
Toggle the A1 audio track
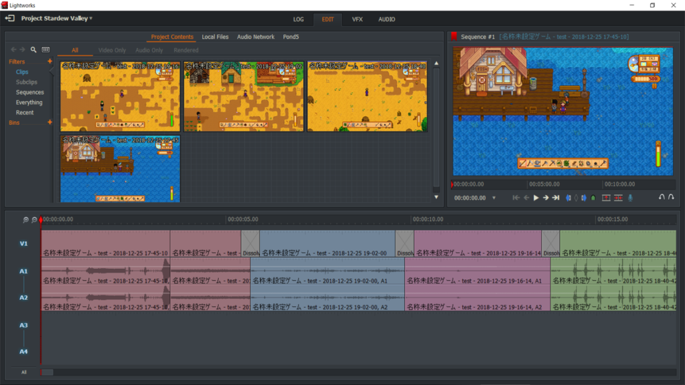tap(23, 271)
